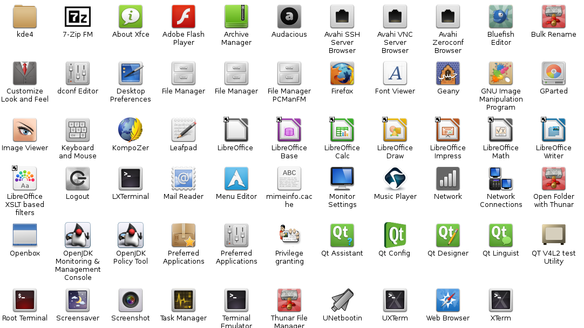This screenshot has height=328, width=584.
Task: Open Avahi VNC Server Browser
Action: tap(395, 17)
